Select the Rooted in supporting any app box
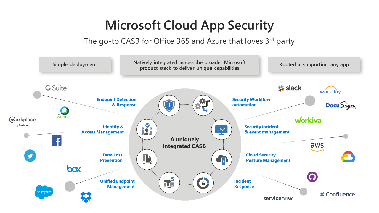Image resolution: width=379 pixels, height=213 pixels. click(x=314, y=64)
